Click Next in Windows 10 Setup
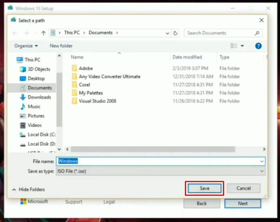Screen dimensions: 280x222 [x=243, y=203]
